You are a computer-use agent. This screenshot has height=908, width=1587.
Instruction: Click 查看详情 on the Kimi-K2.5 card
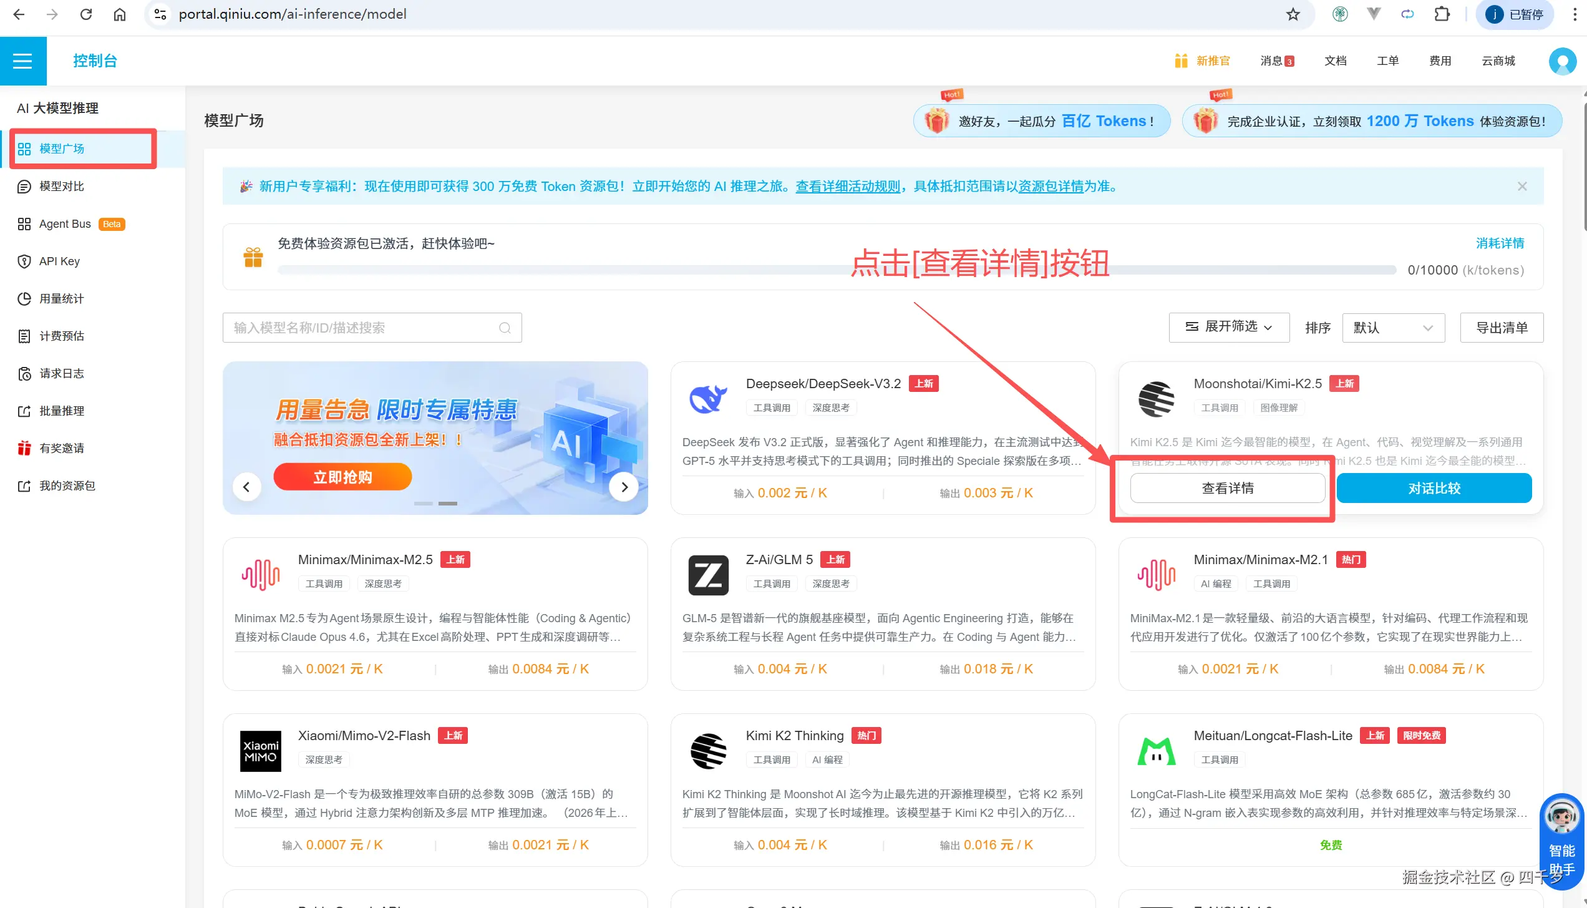pos(1228,487)
